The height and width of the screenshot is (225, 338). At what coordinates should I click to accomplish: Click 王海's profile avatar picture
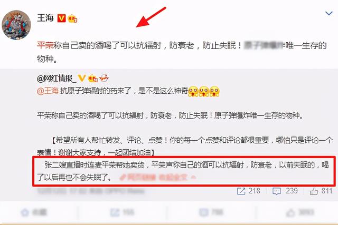click(x=16, y=25)
